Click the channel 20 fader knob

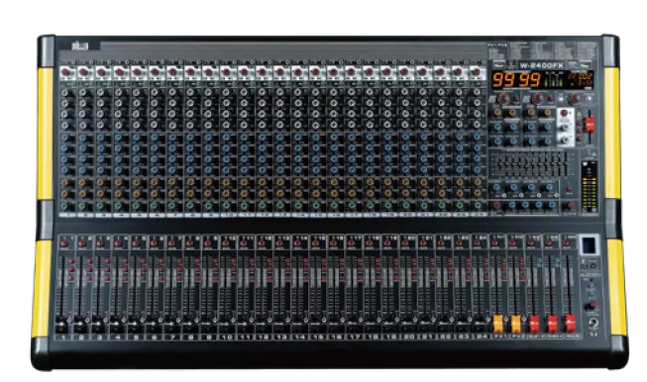pos(407,324)
